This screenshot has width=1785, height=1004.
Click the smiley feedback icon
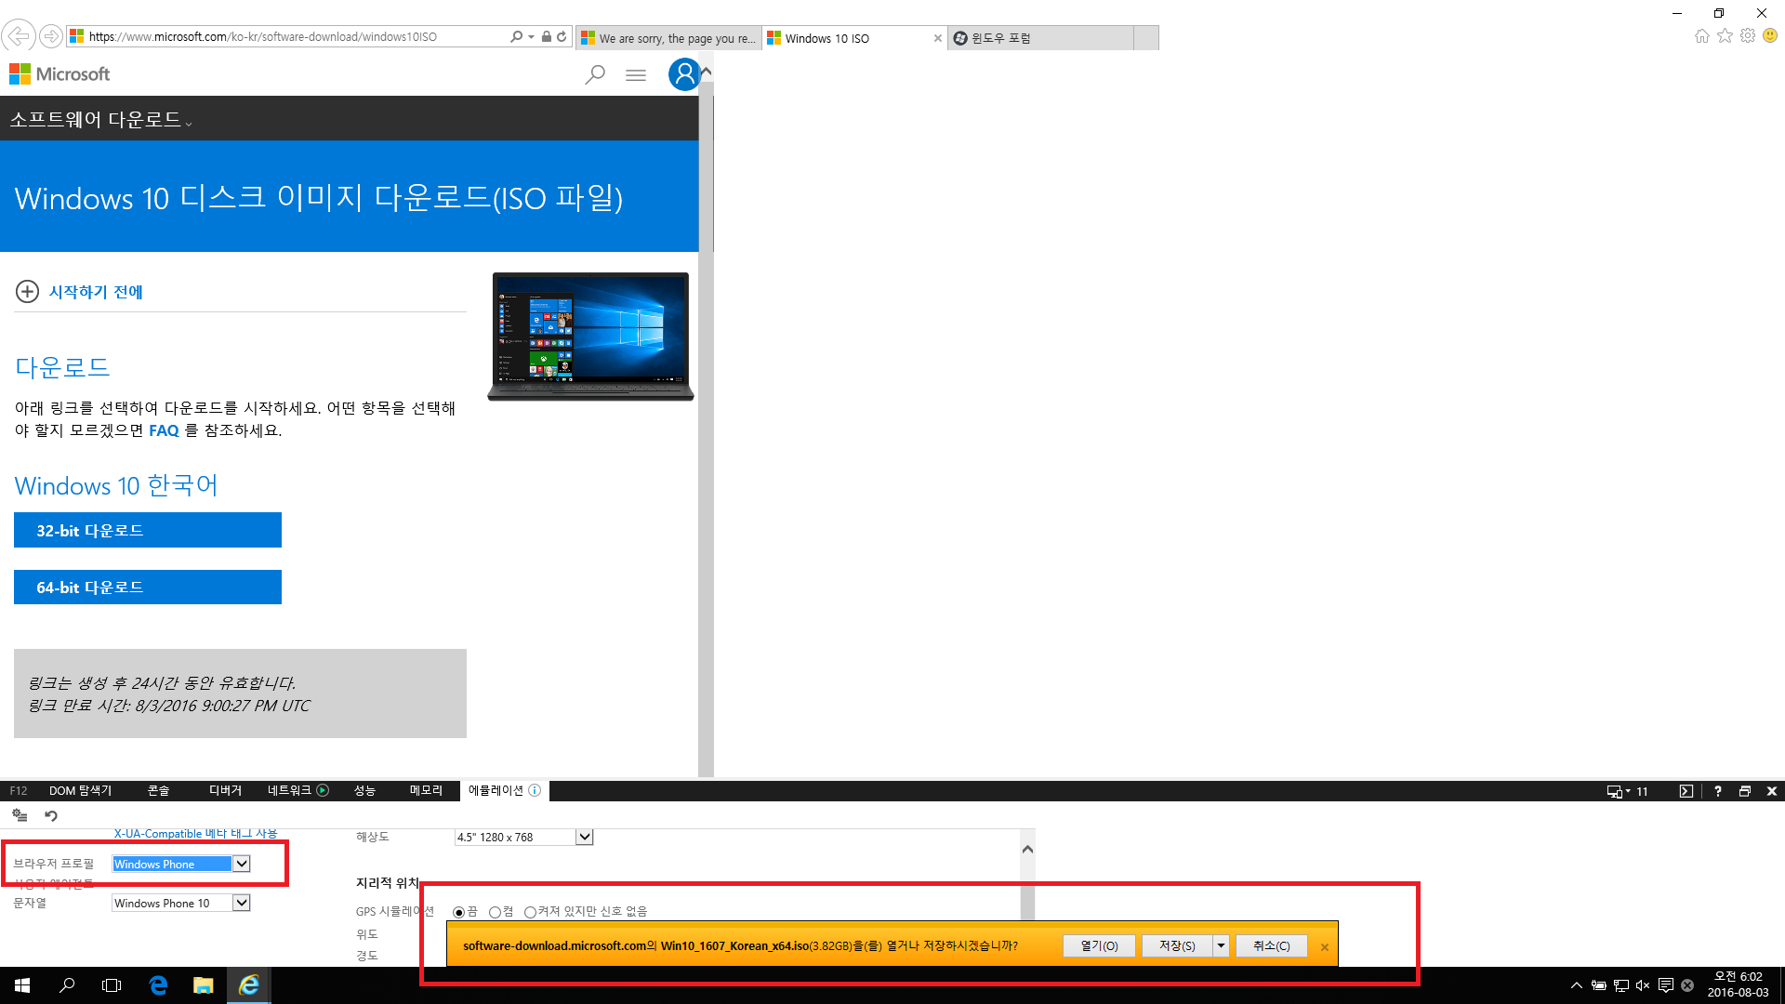(1770, 35)
